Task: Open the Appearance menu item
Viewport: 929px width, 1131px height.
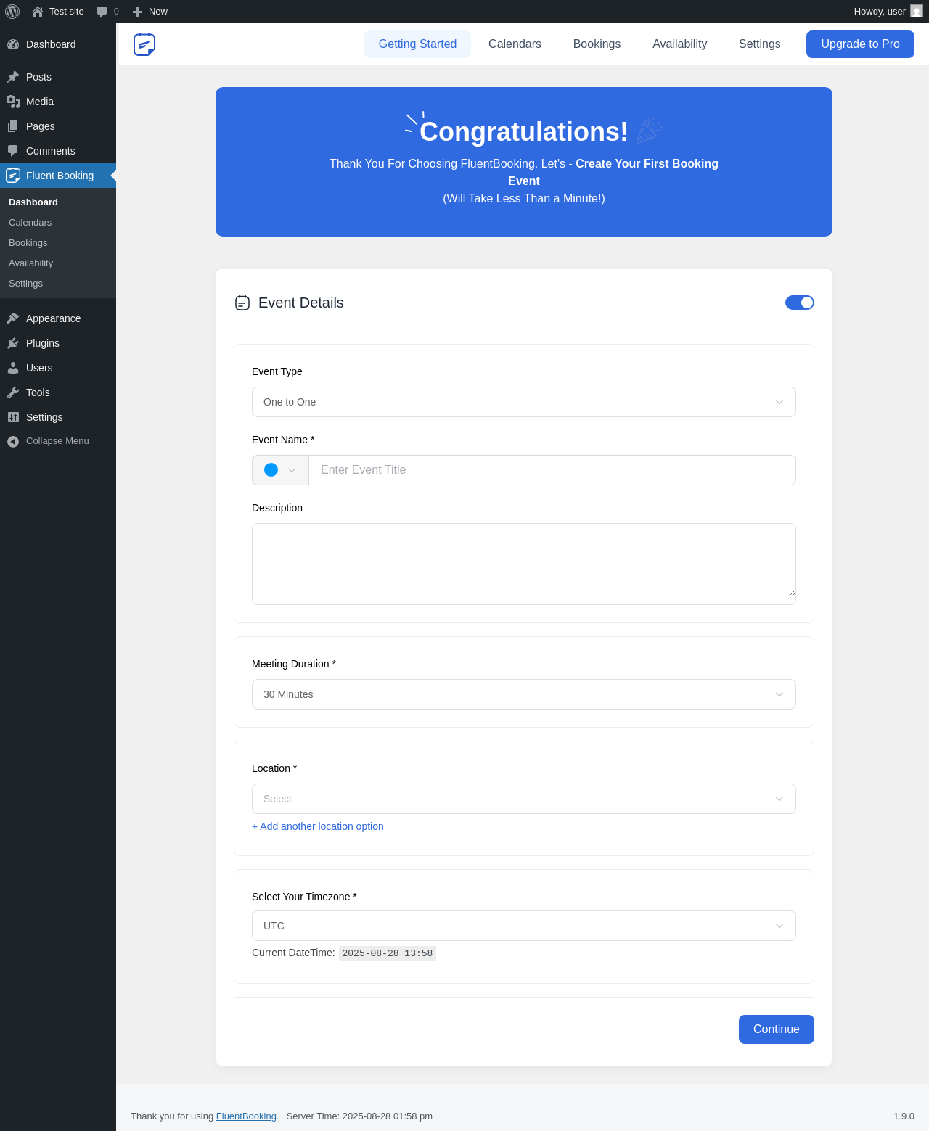Action: 58,318
